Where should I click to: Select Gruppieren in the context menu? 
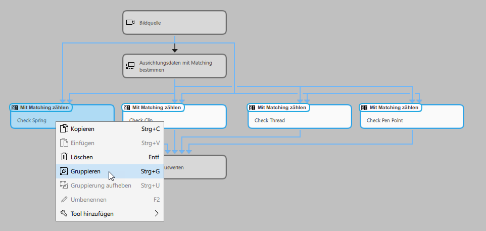86,171
